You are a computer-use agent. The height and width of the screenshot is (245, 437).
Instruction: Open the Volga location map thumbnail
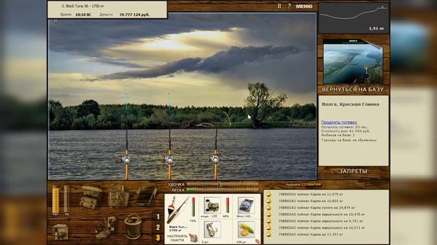pyautogui.click(x=353, y=61)
